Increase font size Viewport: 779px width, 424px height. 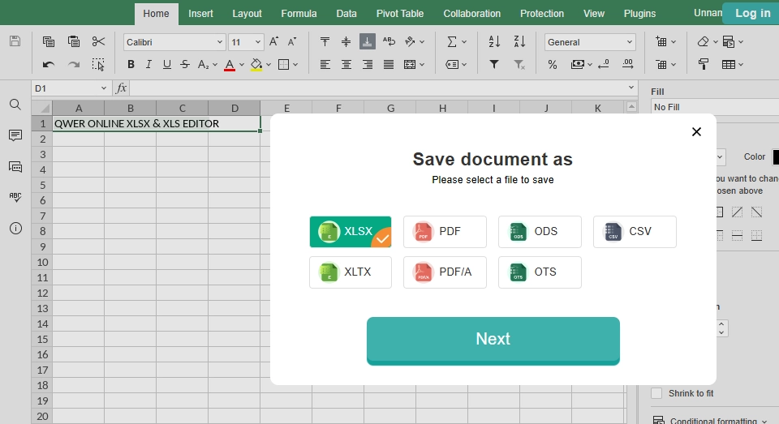[273, 41]
